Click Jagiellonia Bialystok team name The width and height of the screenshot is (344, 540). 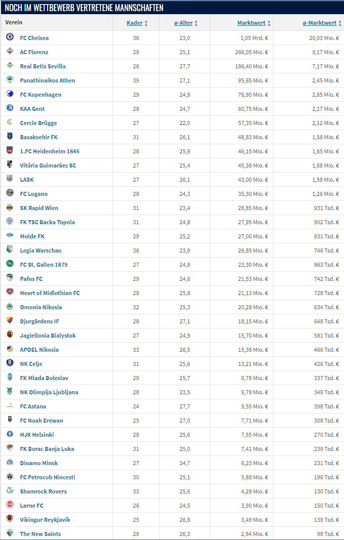[48, 336]
